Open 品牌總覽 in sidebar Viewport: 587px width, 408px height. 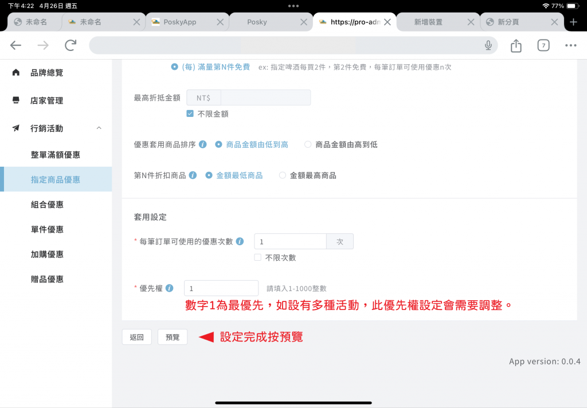point(56,73)
